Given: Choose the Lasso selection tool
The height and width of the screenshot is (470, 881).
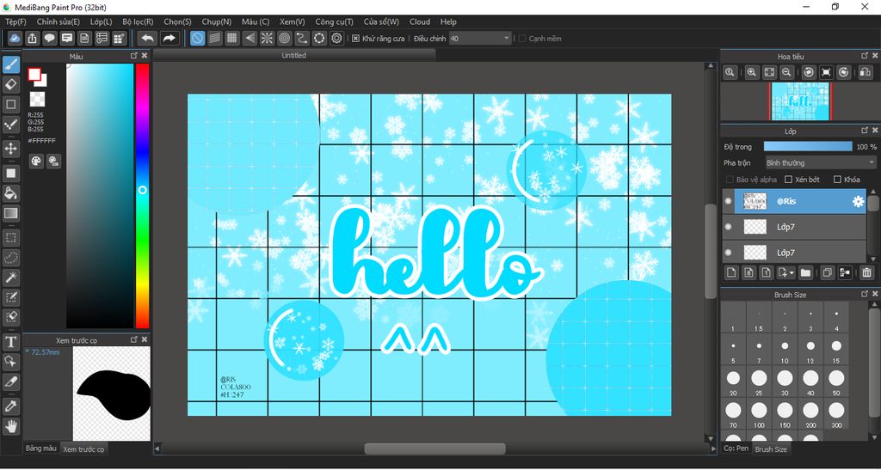Looking at the screenshot, I should coord(10,258).
